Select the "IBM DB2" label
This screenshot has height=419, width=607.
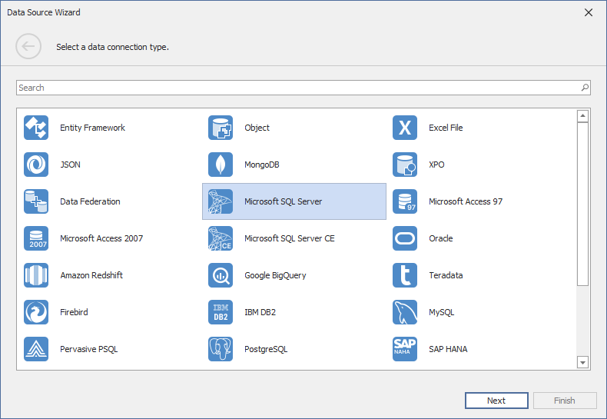coord(260,312)
